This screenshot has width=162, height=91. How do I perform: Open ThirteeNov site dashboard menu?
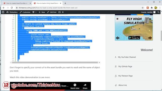click(12, 12)
